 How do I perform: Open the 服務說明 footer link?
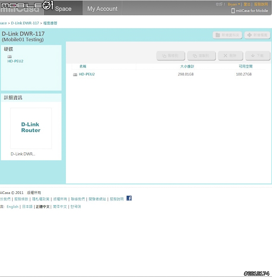(x=117, y=199)
